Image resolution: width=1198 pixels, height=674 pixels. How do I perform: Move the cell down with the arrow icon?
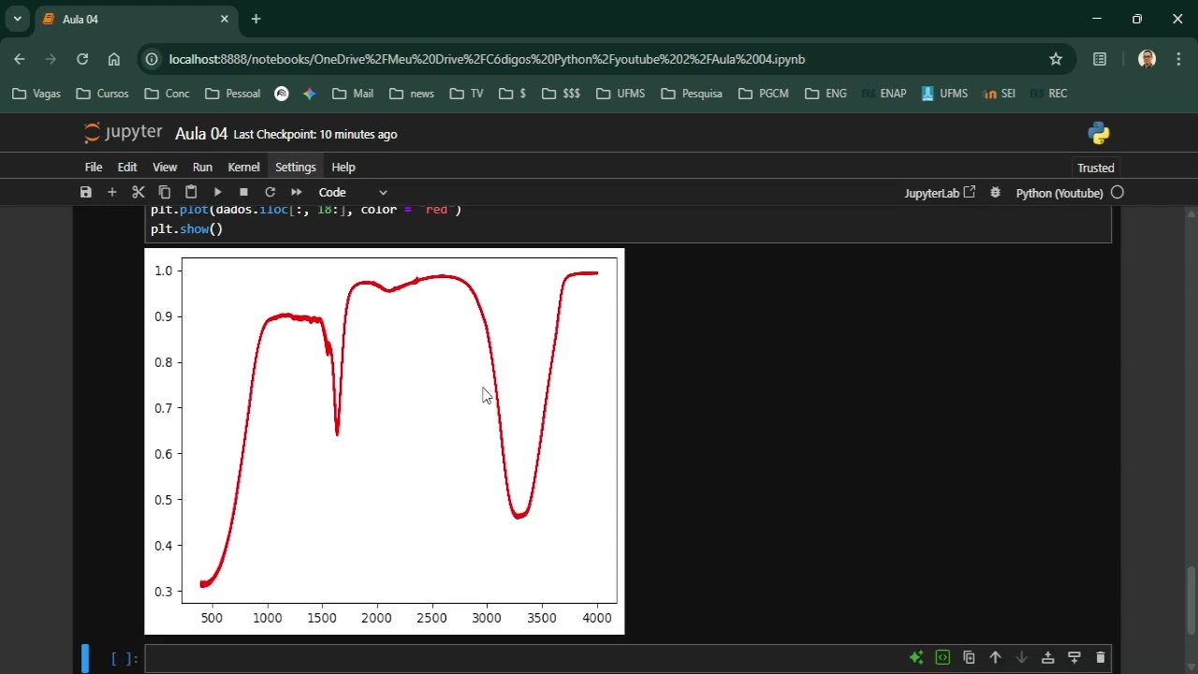pos(1021,658)
